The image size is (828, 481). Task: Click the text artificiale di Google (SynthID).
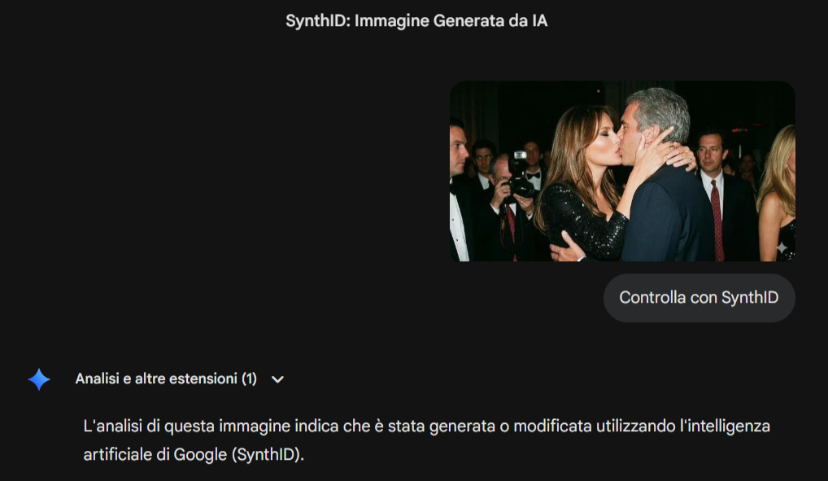(194, 455)
